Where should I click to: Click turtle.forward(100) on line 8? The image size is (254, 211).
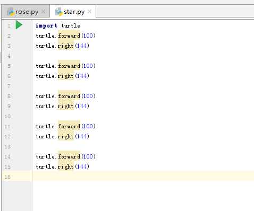(65, 96)
